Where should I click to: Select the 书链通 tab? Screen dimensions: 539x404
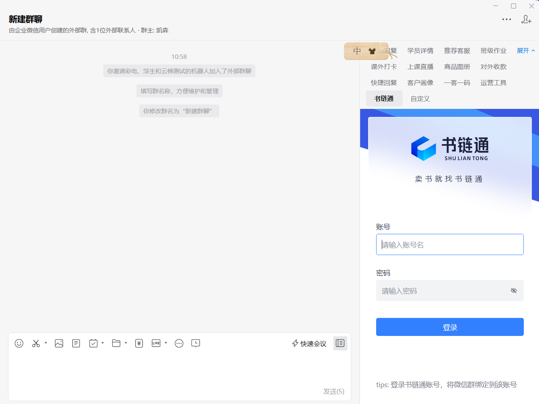(x=384, y=98)
